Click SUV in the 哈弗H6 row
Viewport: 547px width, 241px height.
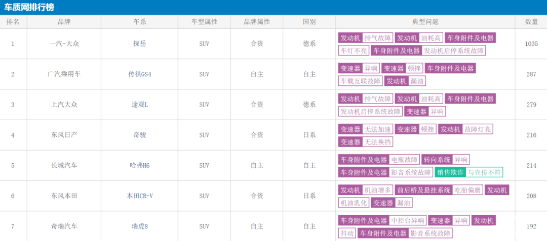click(204, 166)
